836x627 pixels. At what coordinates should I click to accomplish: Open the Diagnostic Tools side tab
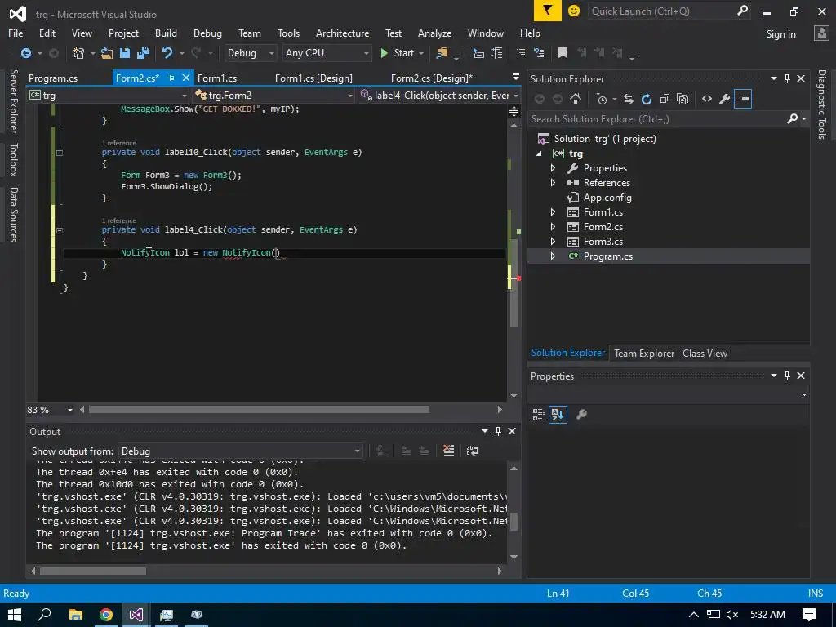point(822,104)
